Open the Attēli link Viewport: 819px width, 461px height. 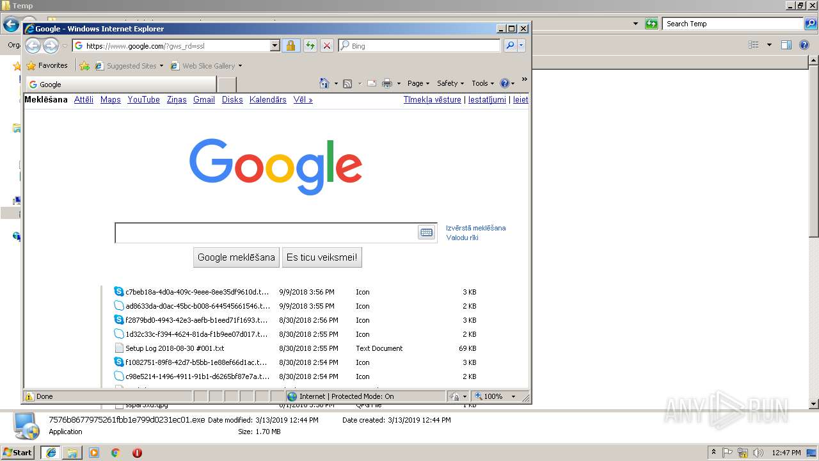[x=84, y=99]
